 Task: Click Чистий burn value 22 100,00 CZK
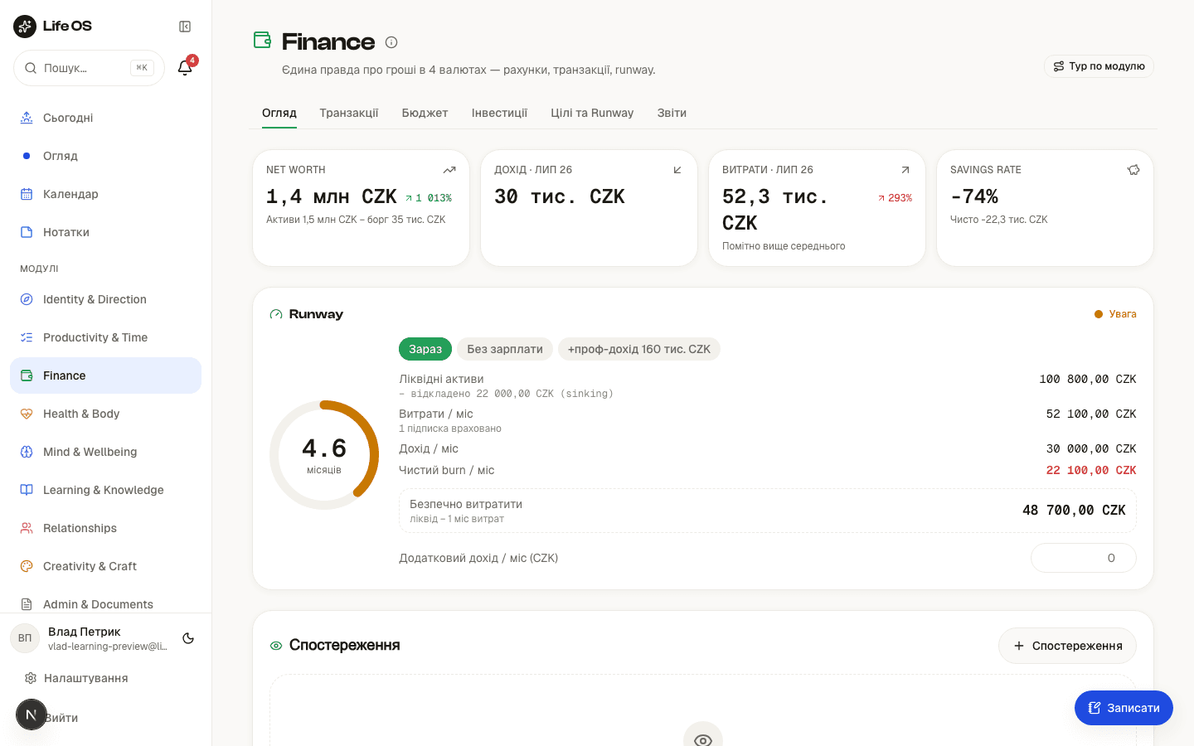1091,470
